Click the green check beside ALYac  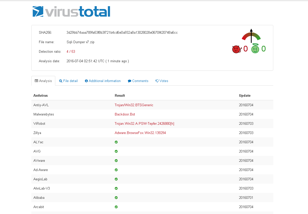[116, 142]
